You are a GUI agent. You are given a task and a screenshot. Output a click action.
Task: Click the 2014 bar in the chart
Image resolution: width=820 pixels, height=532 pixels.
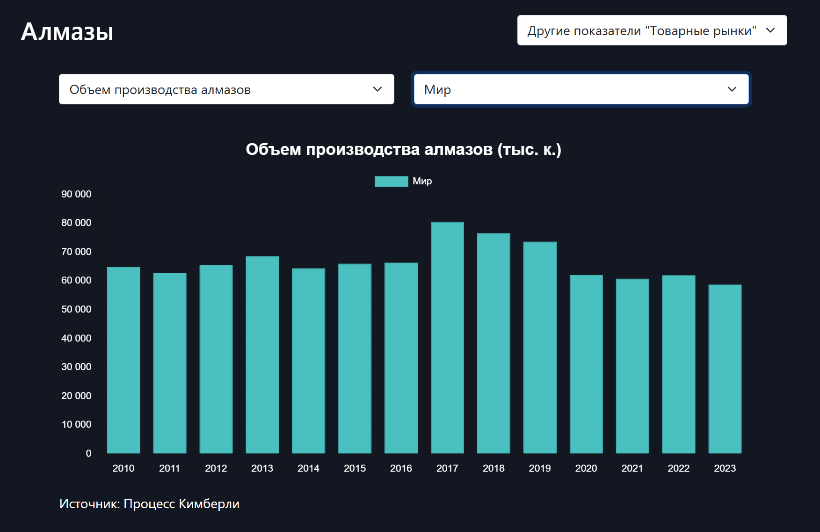click(x=309, y=361)
